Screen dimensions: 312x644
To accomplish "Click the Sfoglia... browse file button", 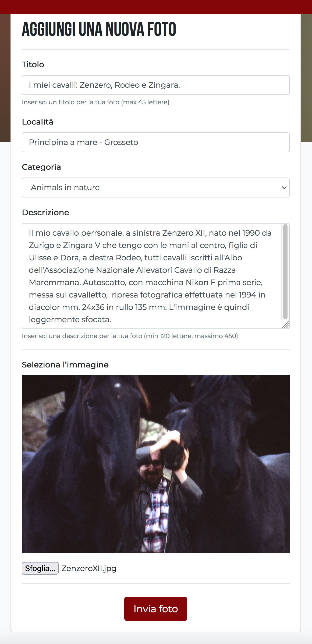I will [40, 568].
